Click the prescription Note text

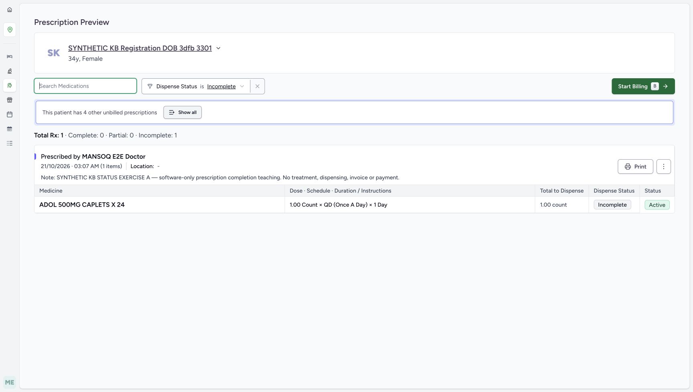[220, 177]
